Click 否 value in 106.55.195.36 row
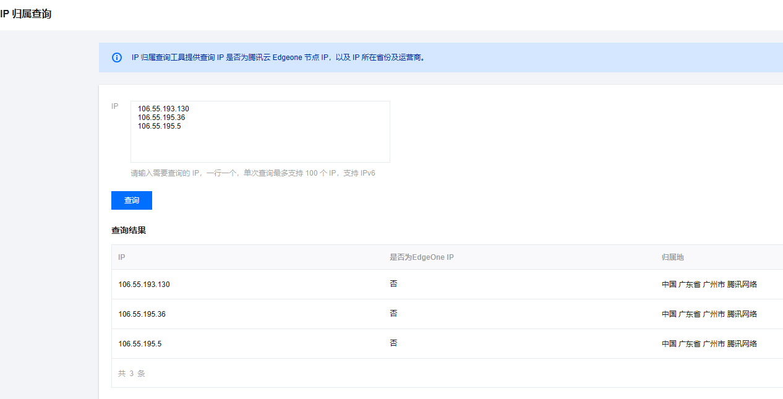Viewport: 783px width, 399px height. (x=393, y=314)
